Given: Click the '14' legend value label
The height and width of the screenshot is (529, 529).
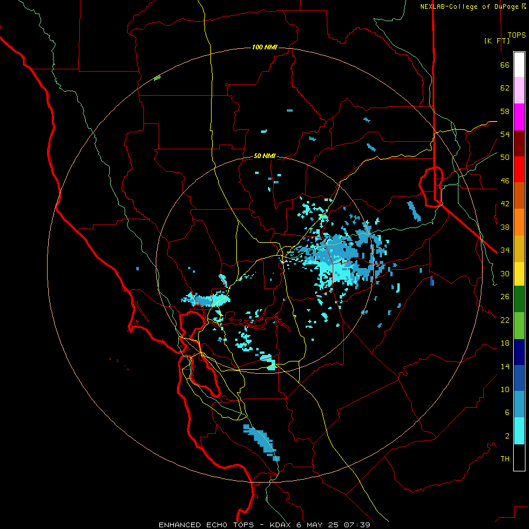Looking at the screenshot, I should [x=505, y=366].
